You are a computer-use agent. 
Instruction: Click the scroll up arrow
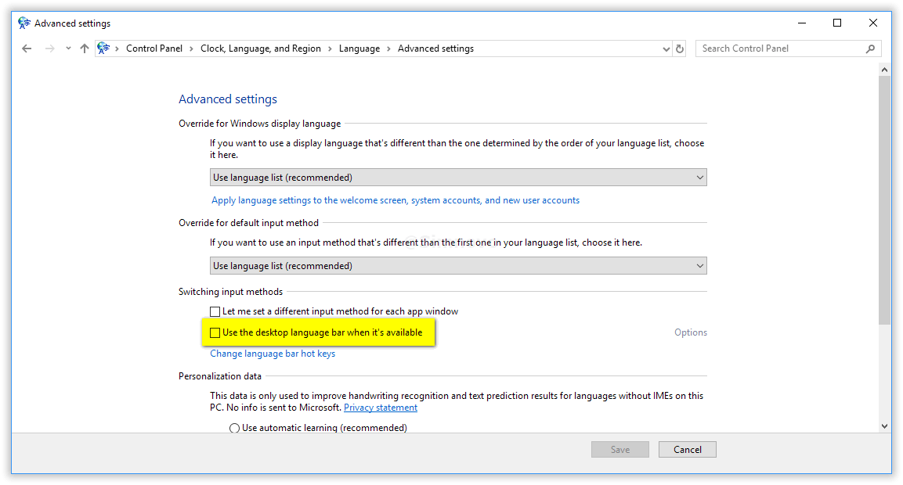(884, 70)
